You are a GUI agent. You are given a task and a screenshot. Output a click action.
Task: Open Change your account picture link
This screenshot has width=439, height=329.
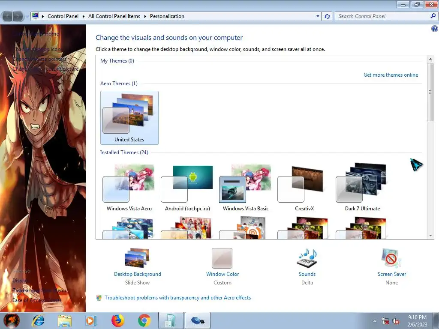[45, 69]
